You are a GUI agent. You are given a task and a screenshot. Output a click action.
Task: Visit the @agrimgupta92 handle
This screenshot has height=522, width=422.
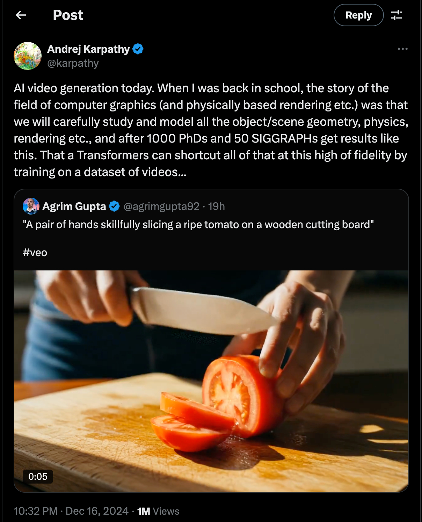pos(161,206)
